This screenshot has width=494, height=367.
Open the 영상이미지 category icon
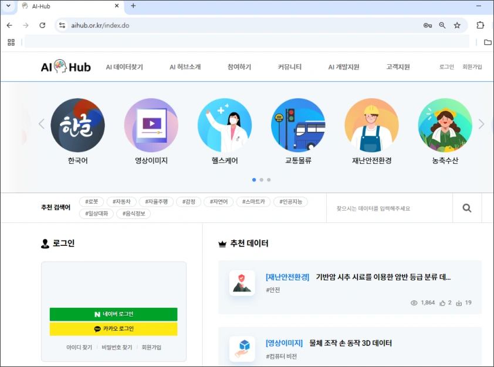(151, 125)
